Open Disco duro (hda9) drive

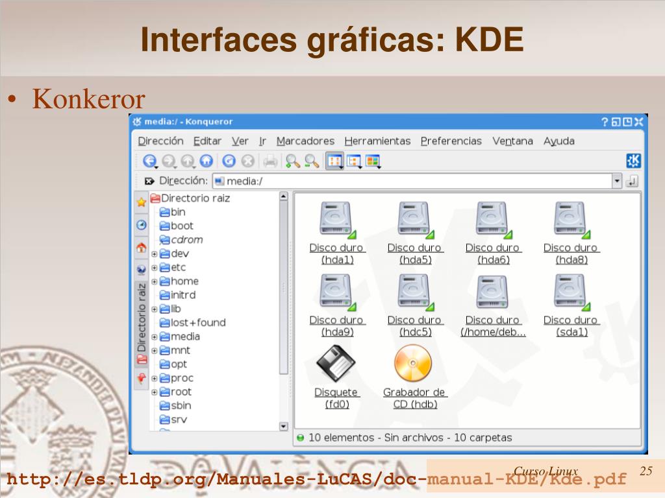[x=337, y=305]
